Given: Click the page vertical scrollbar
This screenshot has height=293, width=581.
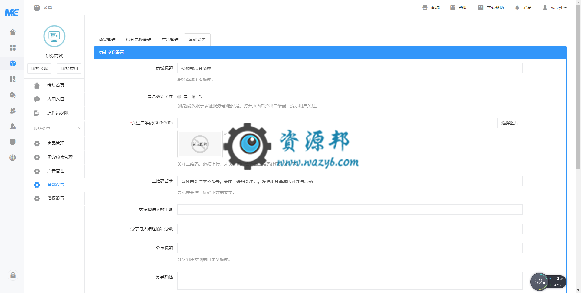Looking at the screenshot, I should tap(578, 88).
